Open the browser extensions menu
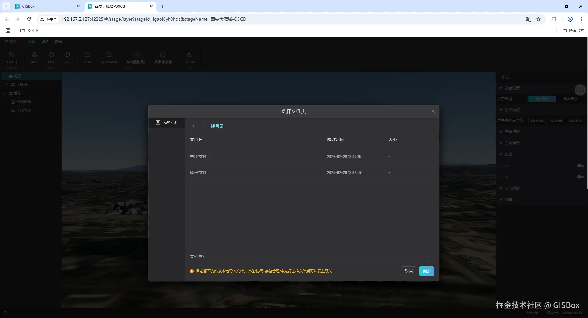 point(554,19)
